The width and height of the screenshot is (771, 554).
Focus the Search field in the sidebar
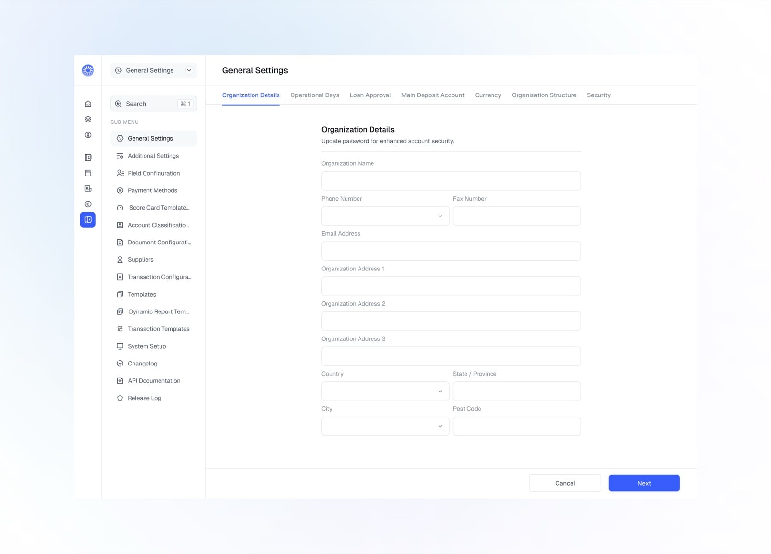(153, 104)
